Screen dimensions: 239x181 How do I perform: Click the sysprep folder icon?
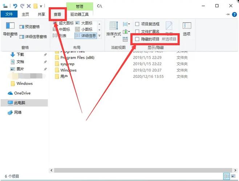tap(57, 64)
